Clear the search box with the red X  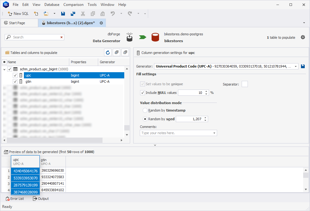62,37
